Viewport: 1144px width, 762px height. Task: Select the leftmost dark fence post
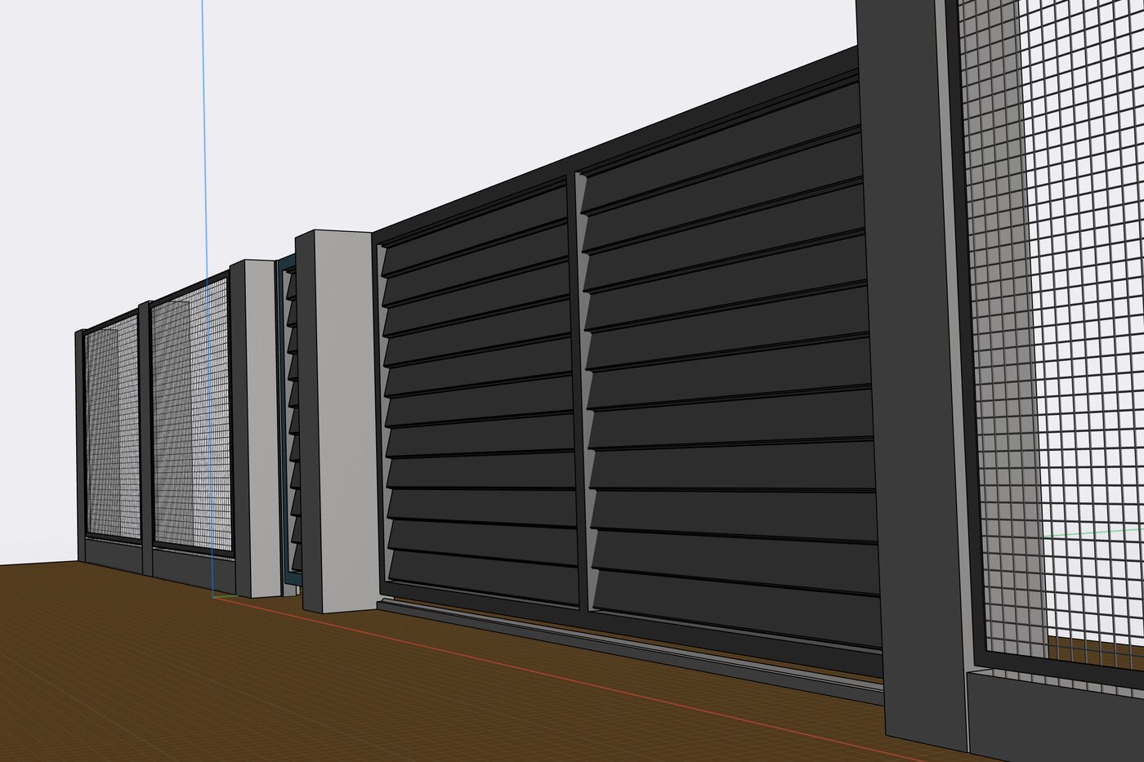point(80,445)
